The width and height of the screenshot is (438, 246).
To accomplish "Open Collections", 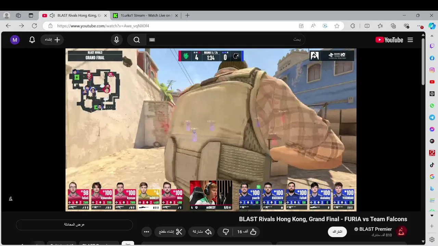I will 393,26.
